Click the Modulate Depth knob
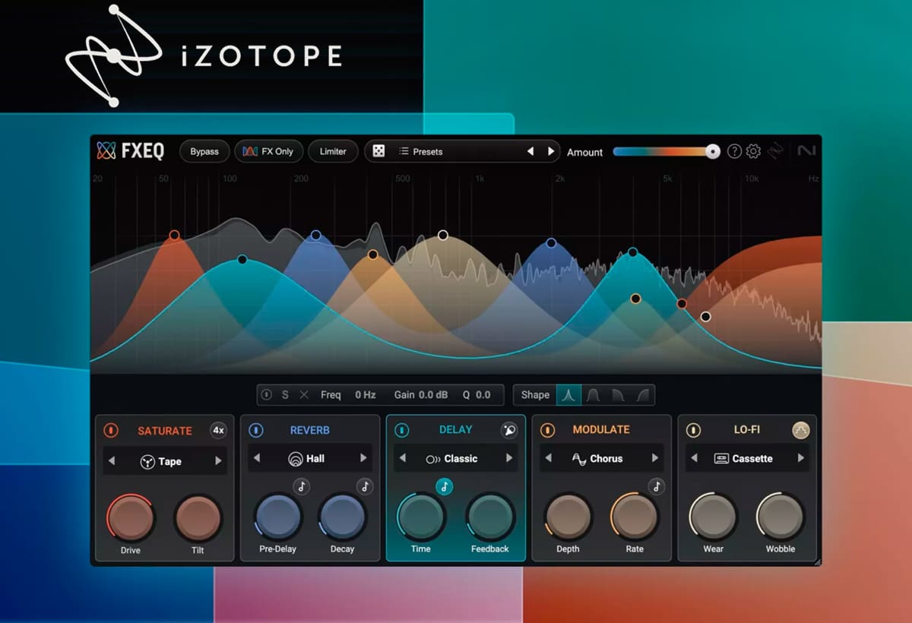The height and width of the screenshot is (623, 912). pos(568,516)
